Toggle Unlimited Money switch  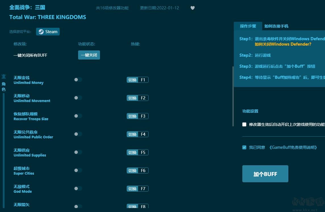click(78, 80)
